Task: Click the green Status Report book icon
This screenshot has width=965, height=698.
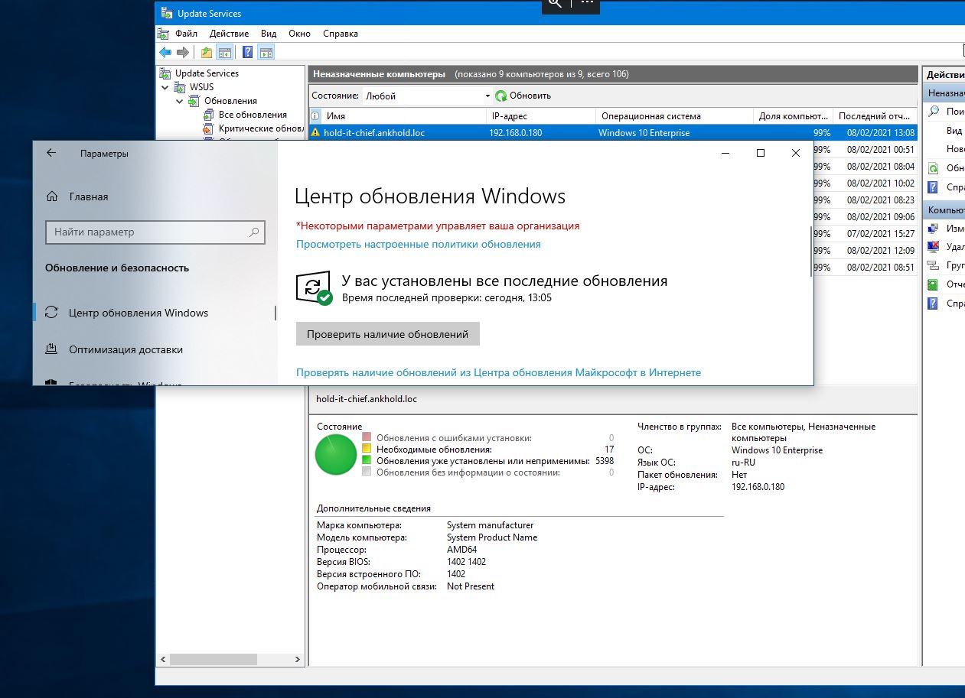Action: (933, 284)
